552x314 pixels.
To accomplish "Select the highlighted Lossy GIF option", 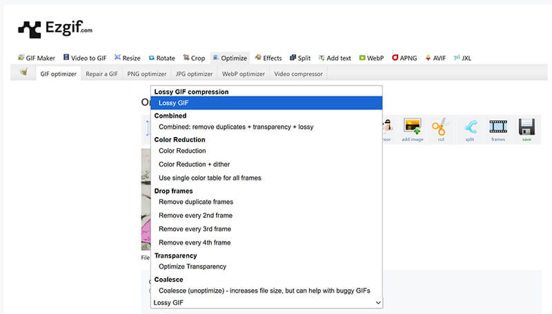I will coord(266,103).
